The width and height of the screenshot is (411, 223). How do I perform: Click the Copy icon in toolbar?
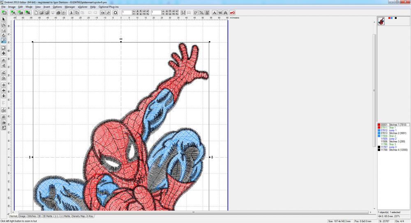[x=77, y=13]
